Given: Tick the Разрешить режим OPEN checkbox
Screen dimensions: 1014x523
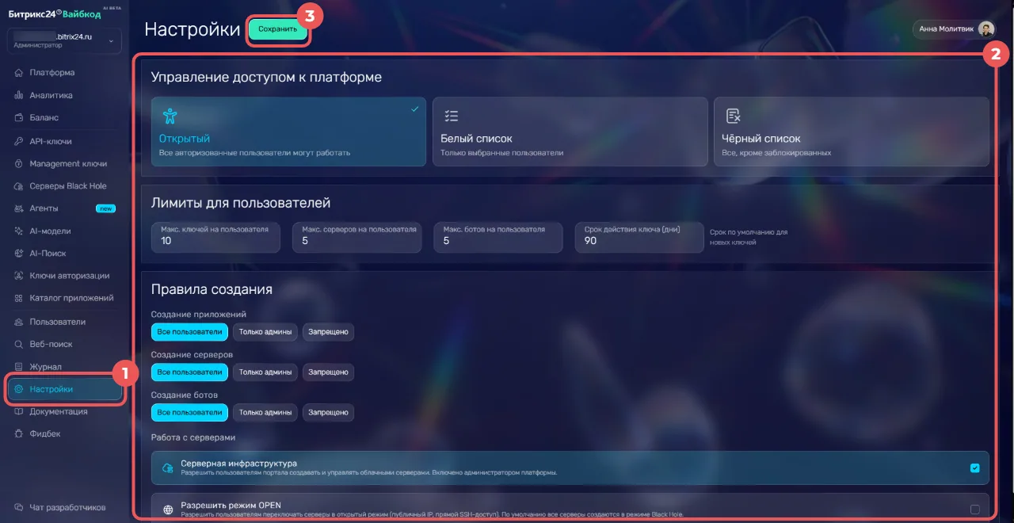Looking at the screenshot, I should coord(974,510).
